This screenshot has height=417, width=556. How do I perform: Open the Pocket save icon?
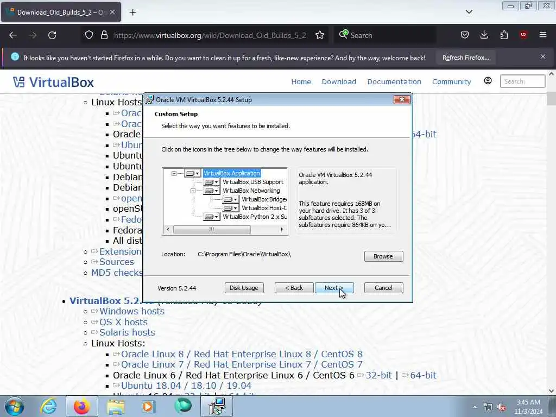coord(465,35)
